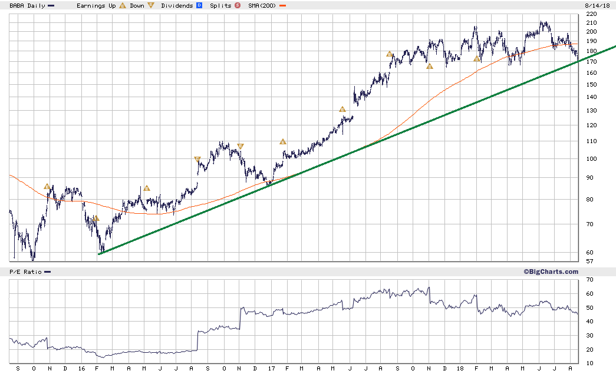Viewport: 616px width, 374px height.
Task: Click the 40 label on P/E axis
Action: [x=589, y=321]
